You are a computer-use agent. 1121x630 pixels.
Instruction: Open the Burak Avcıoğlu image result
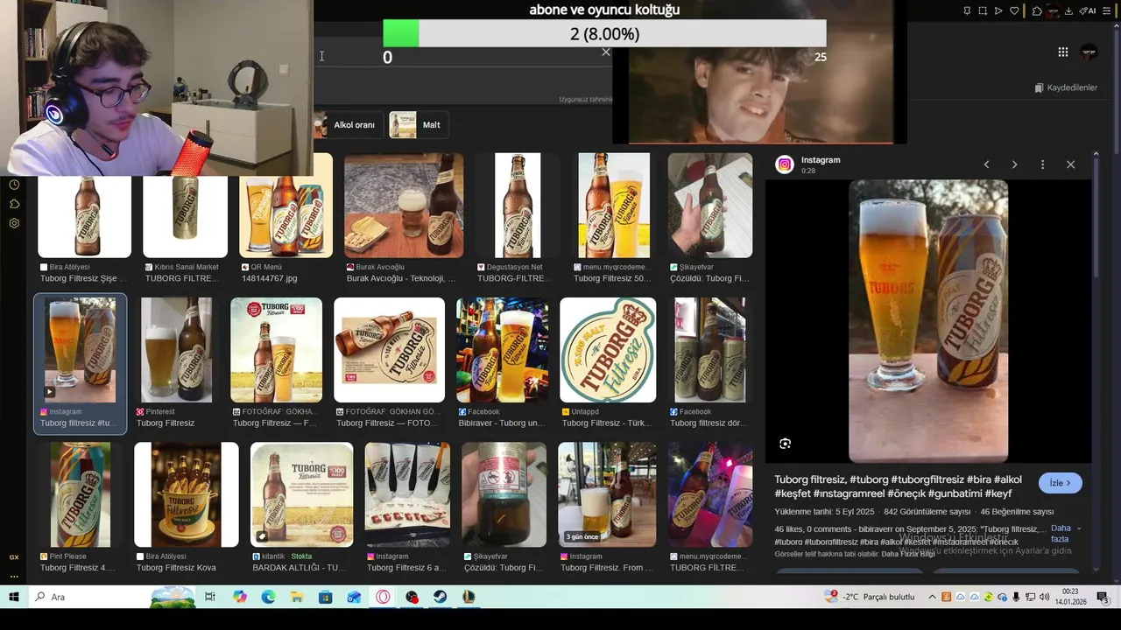[x=404, y=206]
